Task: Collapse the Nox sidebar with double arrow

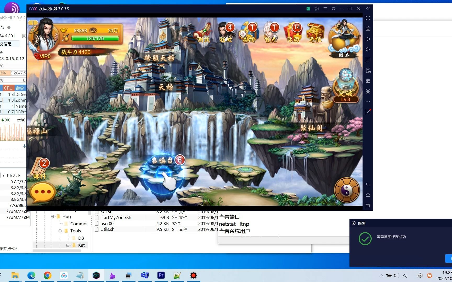Action: [368, 9]
